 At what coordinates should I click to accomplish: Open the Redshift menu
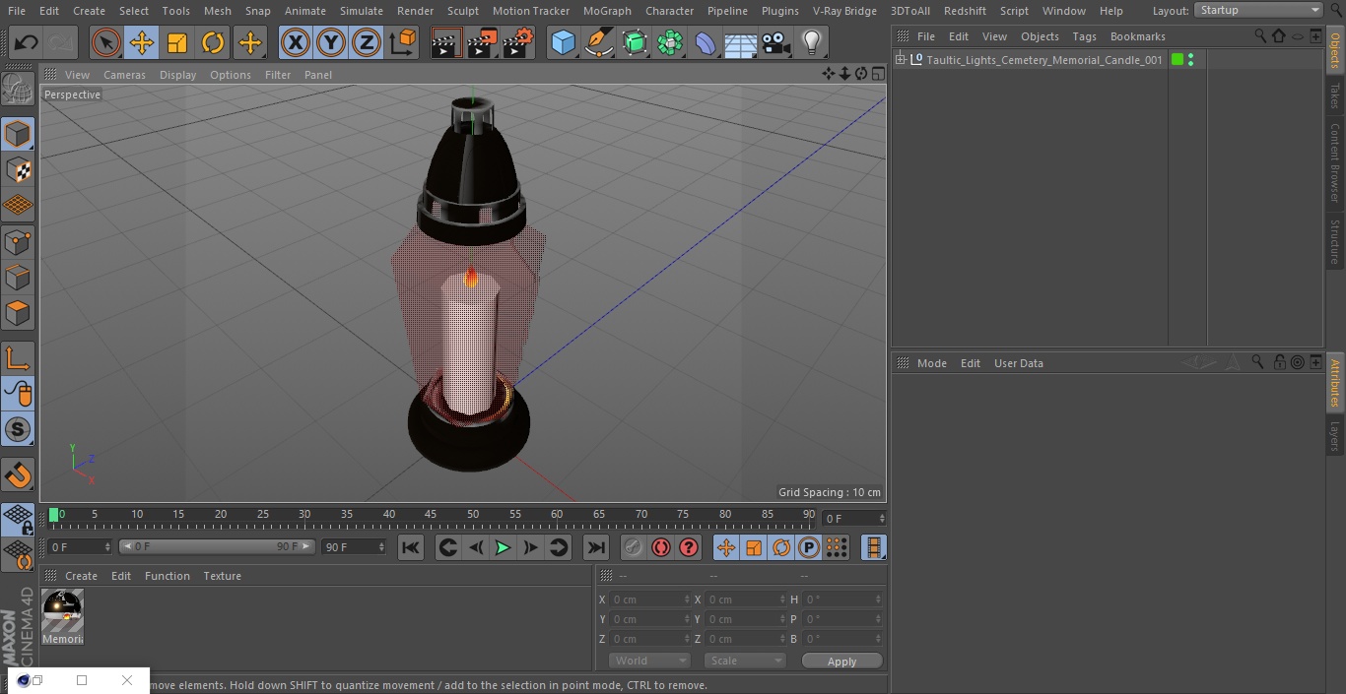tap(965, 11)
